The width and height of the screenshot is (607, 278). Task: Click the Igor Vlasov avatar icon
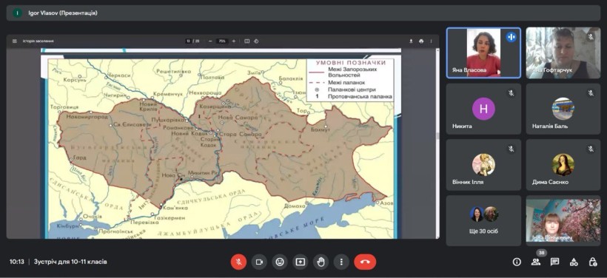pyautogui.click(x=18, y=13)
